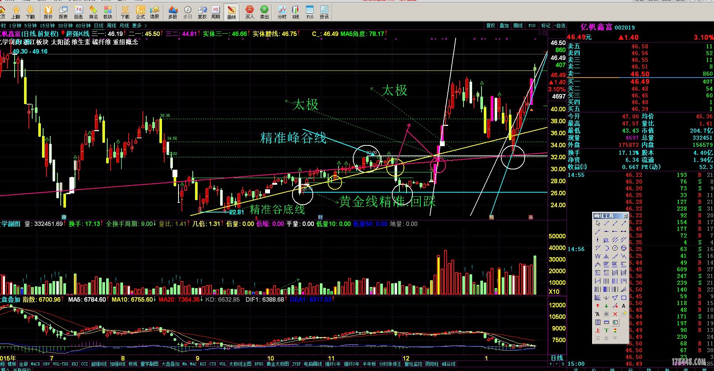Screen dimensions: 714x371
Task: Select the 月线 monthly period tab
Action: tap(124, 26)
